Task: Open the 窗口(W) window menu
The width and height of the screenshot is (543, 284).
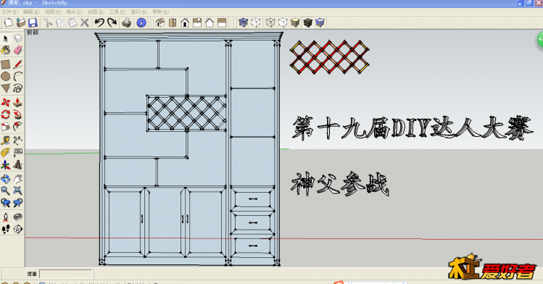Action: point(138,12)
